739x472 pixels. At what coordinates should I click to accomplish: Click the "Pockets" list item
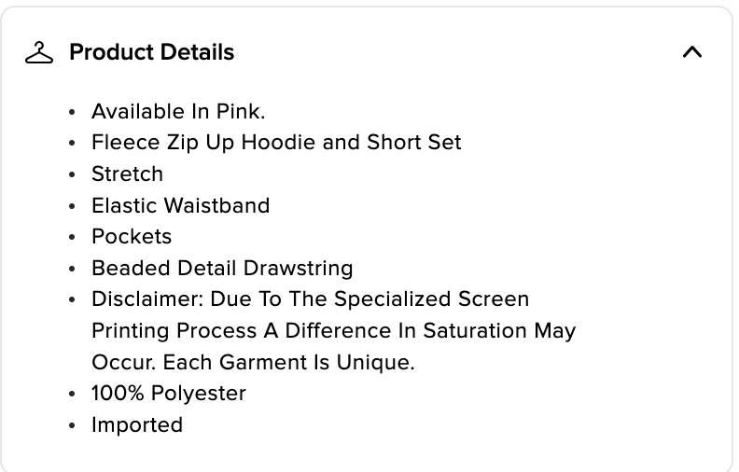click(x=132, y=237)
